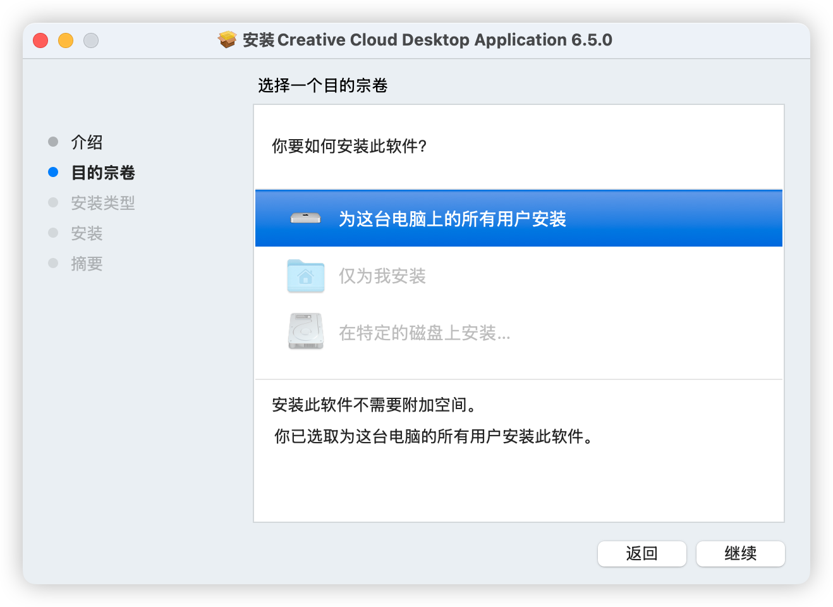Click 安装 step in sidebar
833x607 pixels.
[x=87, y=233]
